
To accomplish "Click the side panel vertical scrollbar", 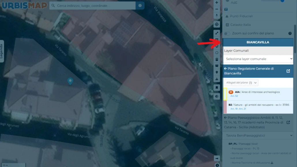I will point(295,39).
